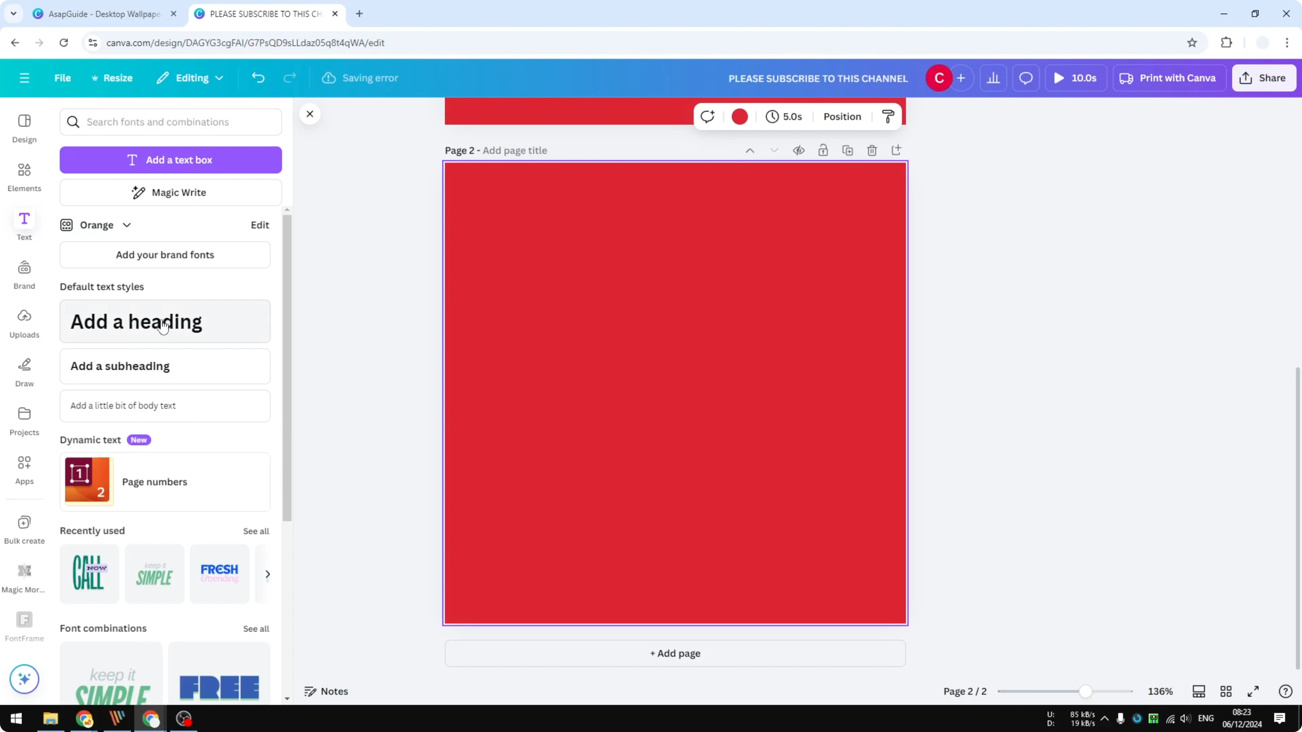Expand the Orange brand kit chevron

coord(126,225)
